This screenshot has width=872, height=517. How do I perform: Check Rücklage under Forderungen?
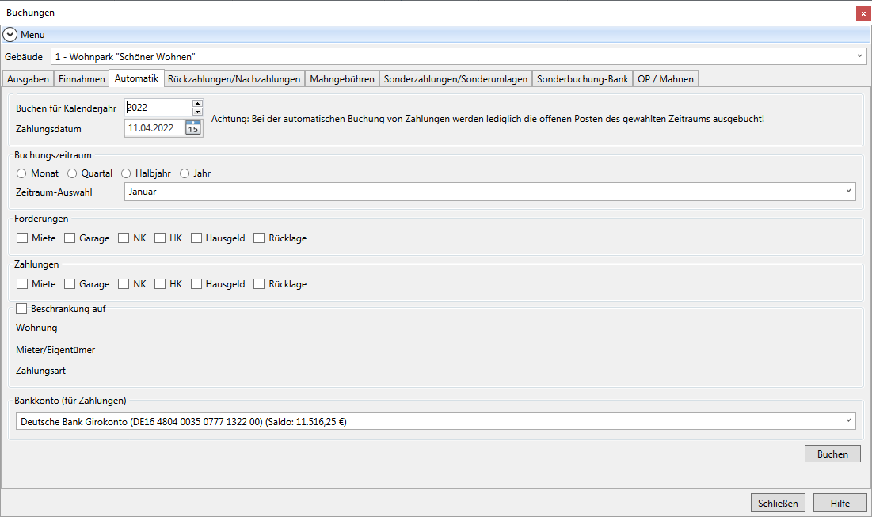(259, 238)
